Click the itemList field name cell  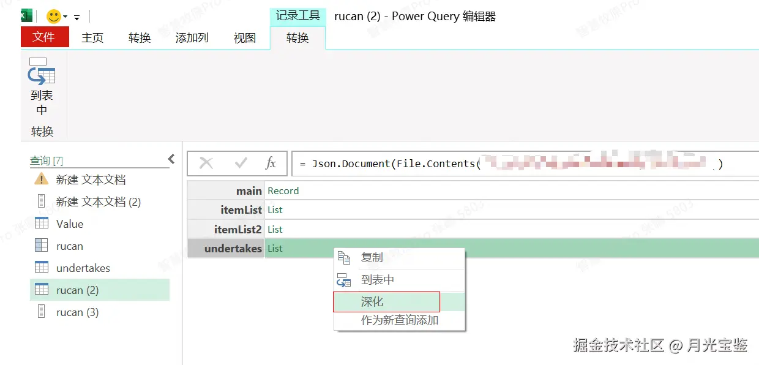pyautogui.click(x=226, y=209)
